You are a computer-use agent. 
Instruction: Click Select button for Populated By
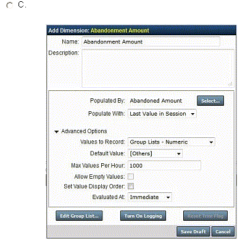[210, 101]
